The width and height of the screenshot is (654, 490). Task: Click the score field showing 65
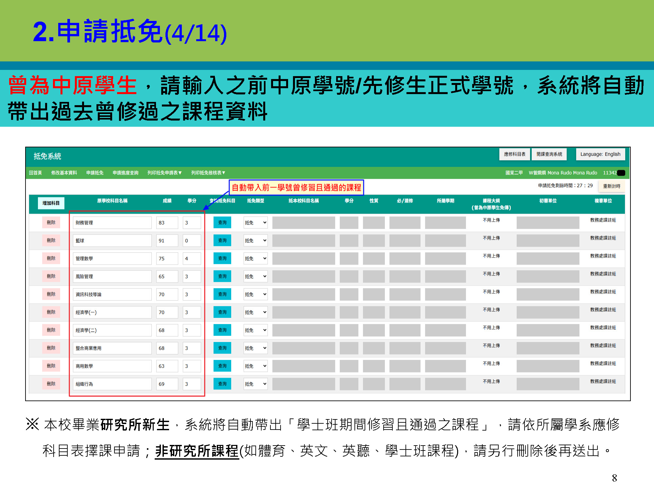pyautogui.click(x=167, y=277)
